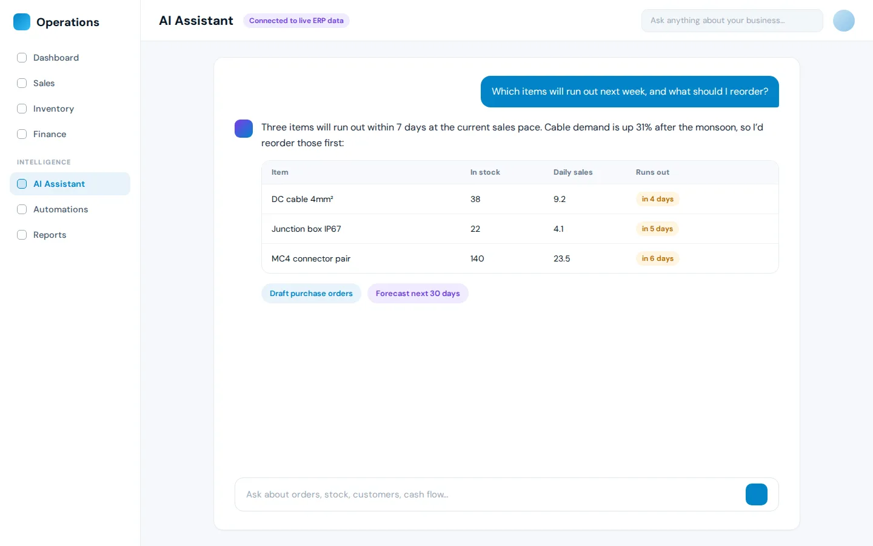Click the In stock column header

(x=485, y=172)
